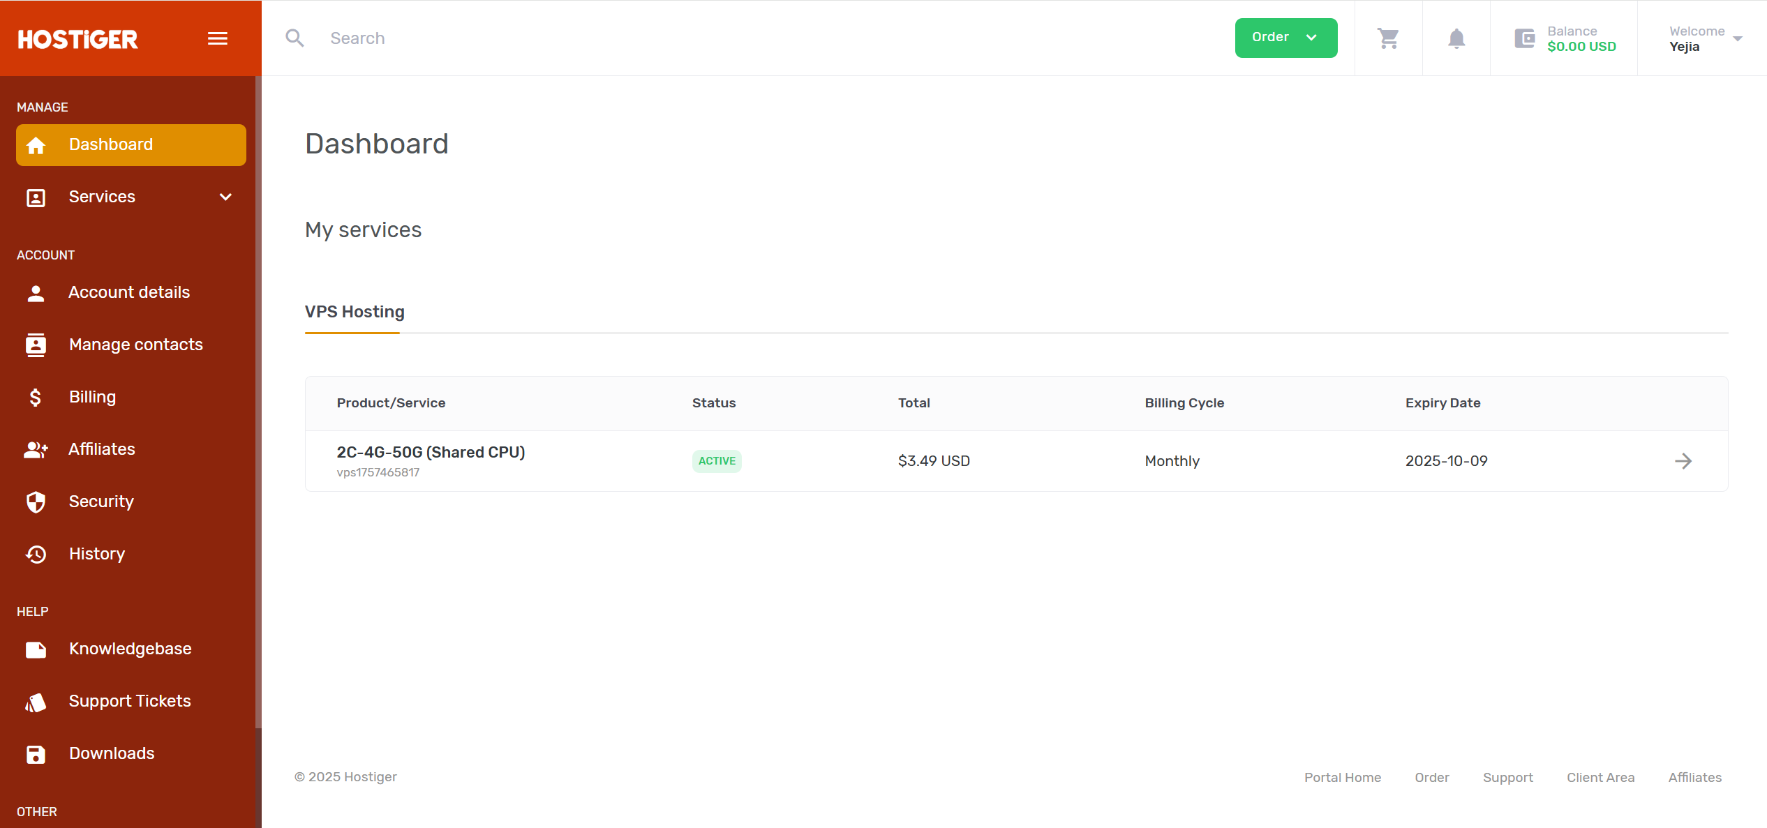
Task: Open the shopping cart icon
Action: coord(1388,38)
